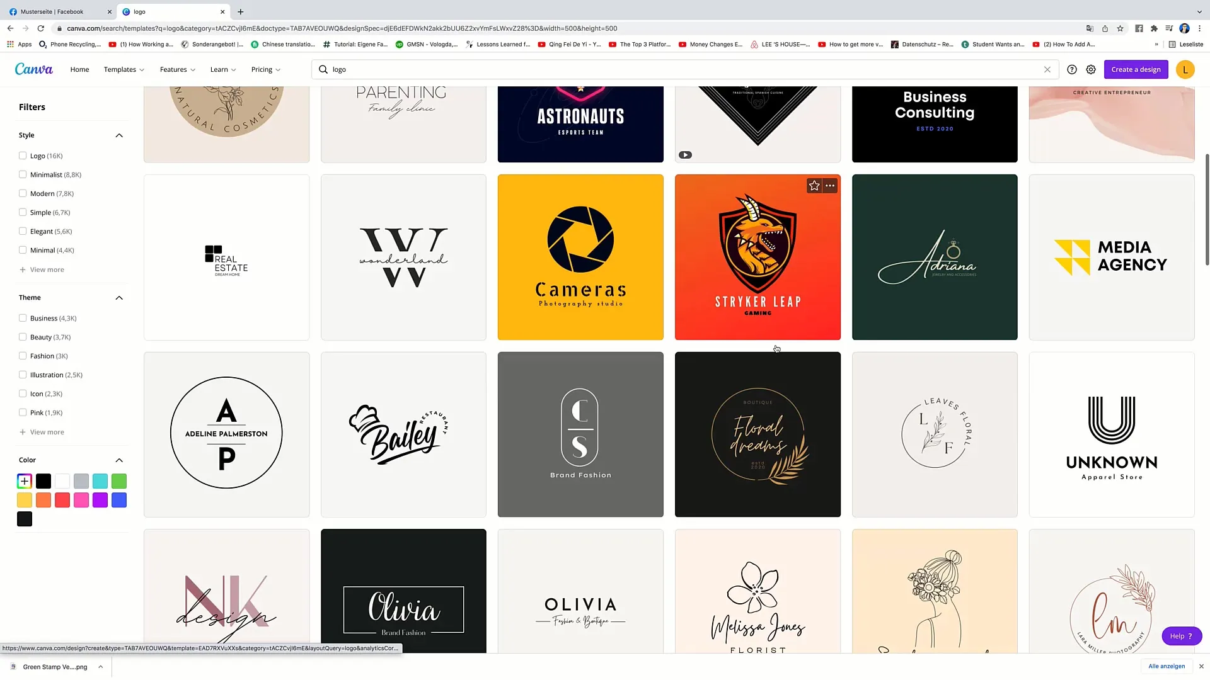Open the Chrome profile avatar
This screenshot has width=1210, height=680.
[1185, 28]
